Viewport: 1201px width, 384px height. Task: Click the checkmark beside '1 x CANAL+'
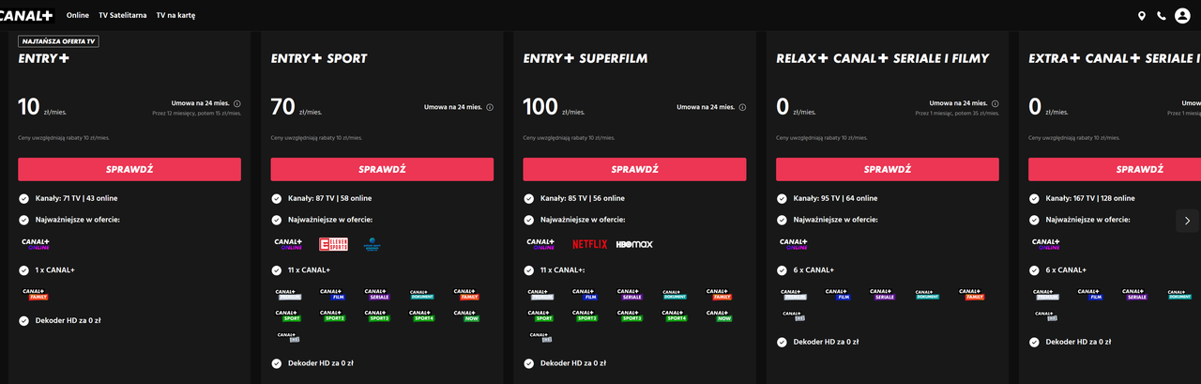pos(23,269)
